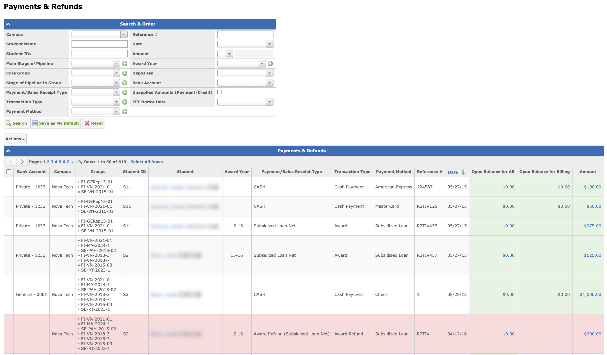
Task: Open the Actions menu
Action: [x=15, y=139]
